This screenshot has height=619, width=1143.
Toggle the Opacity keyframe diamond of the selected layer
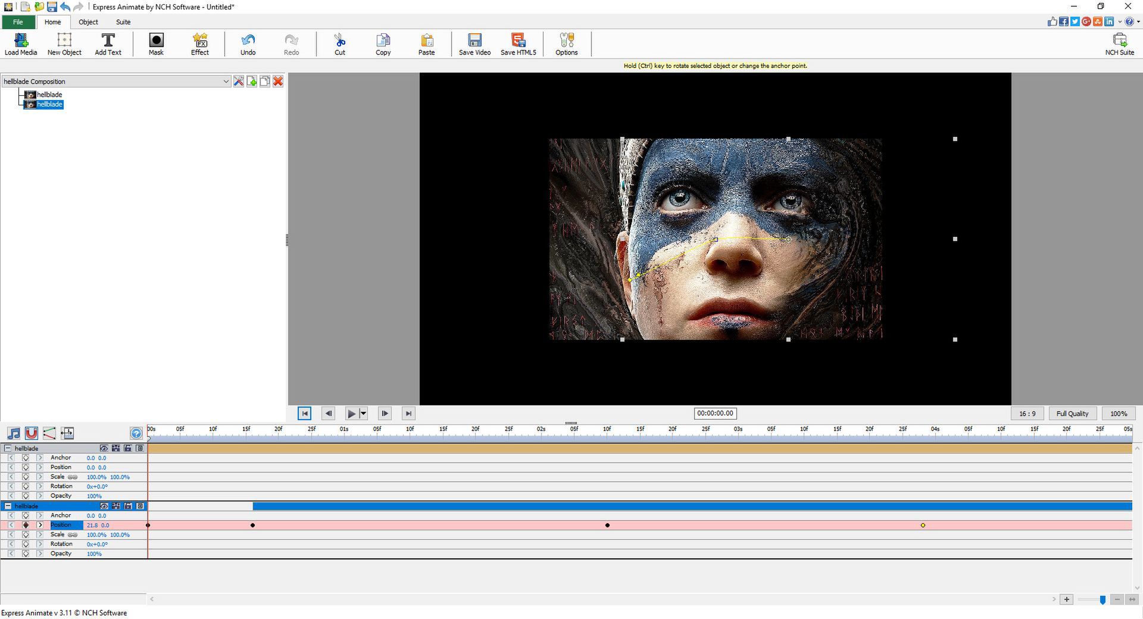coord(26,554)
